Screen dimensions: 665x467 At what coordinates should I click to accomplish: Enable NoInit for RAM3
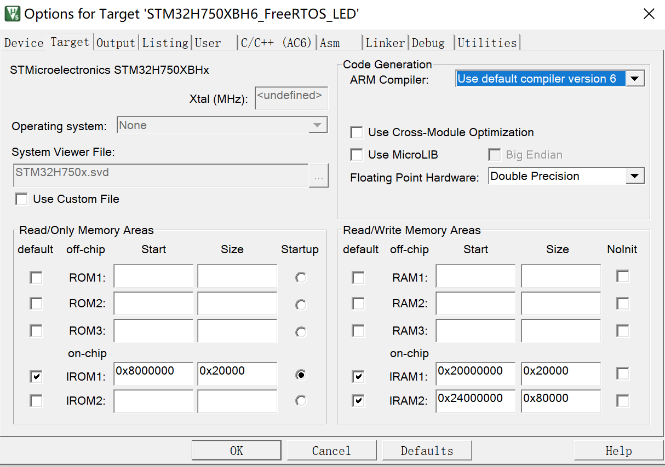click(622, 330)
